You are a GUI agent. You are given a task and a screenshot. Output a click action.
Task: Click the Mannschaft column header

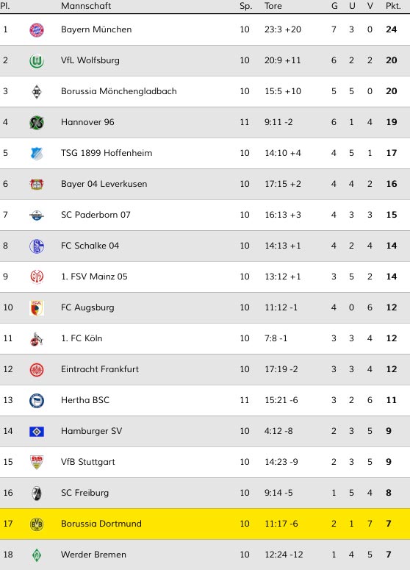click(x=86, y=6)
